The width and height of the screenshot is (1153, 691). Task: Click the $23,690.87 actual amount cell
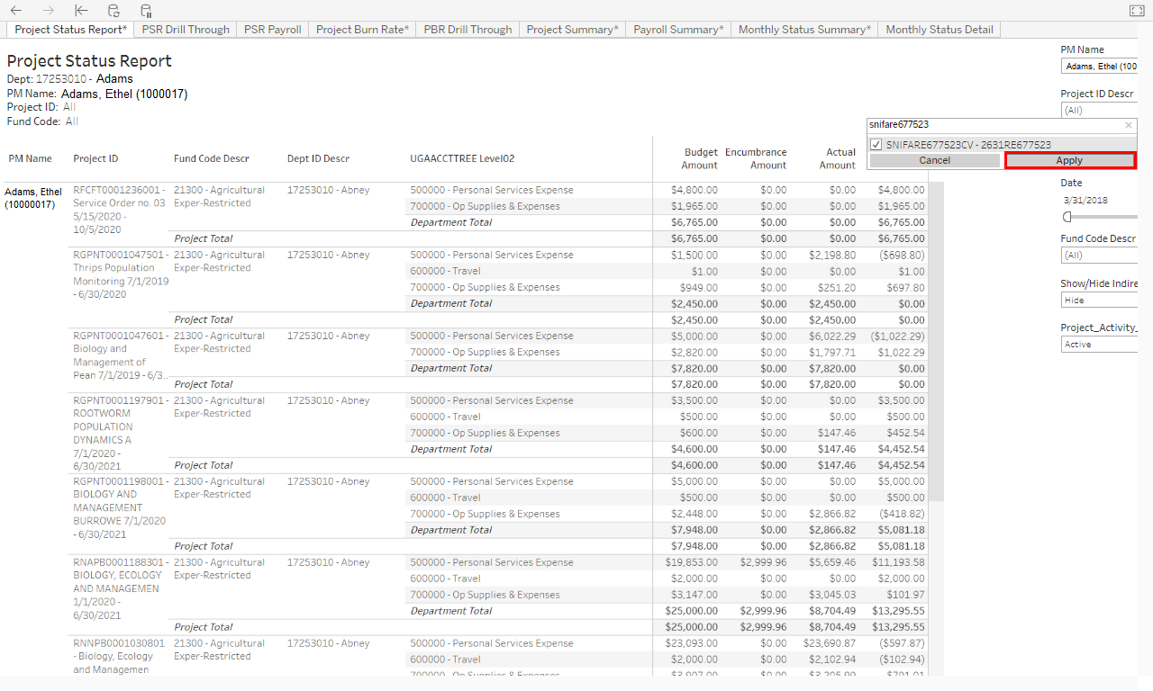(830, 643)
